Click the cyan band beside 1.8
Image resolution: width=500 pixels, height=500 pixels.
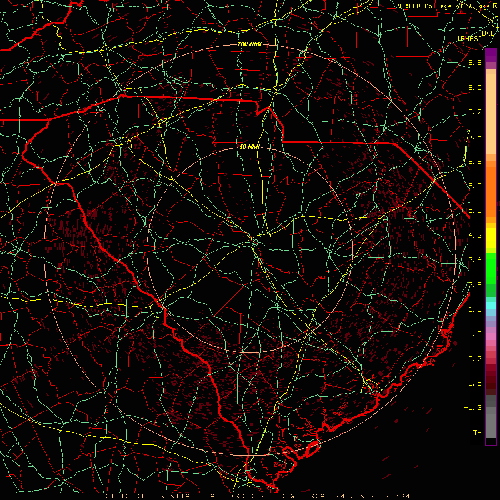[x=491, y=306]
